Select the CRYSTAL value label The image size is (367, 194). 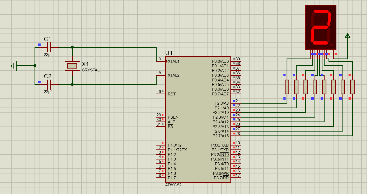pos(91,70)
